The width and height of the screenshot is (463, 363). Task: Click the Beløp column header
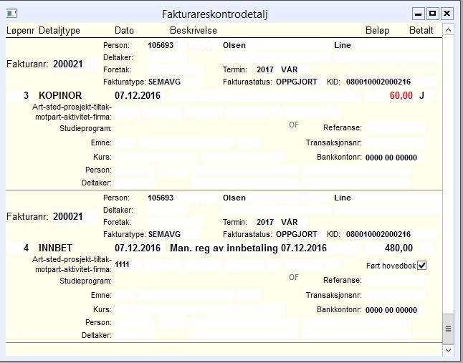click(x=378, y=30)
